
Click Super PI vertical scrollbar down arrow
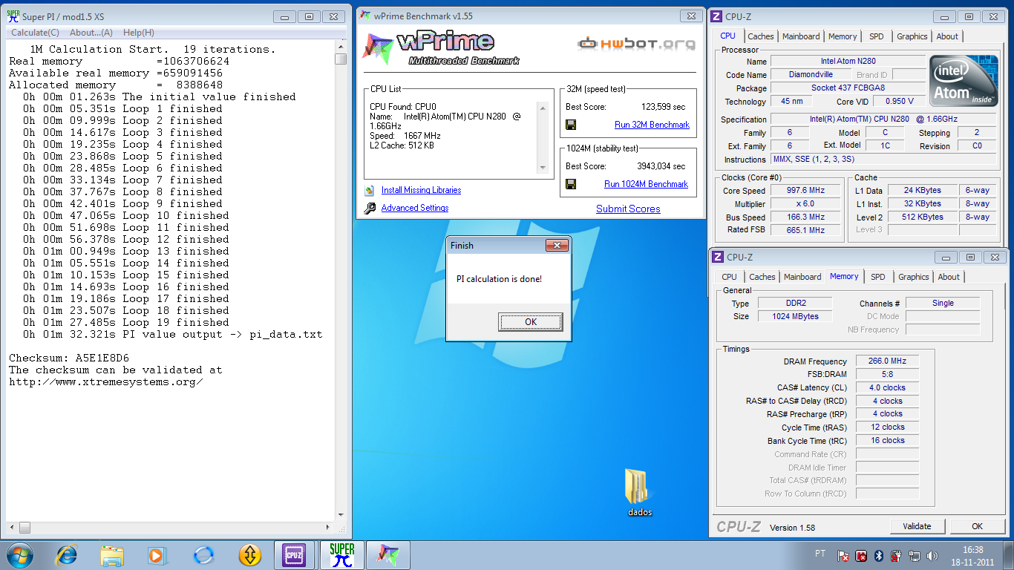coord(340,514)
